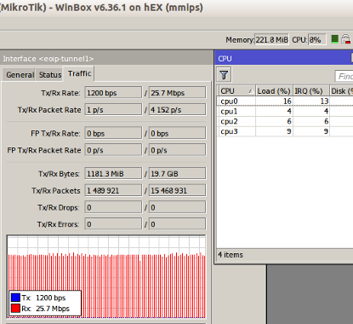The height and width of the screenshot is (324, 353).
Task: Click the red Rx legend swatch
Action: tap(15, 309)
